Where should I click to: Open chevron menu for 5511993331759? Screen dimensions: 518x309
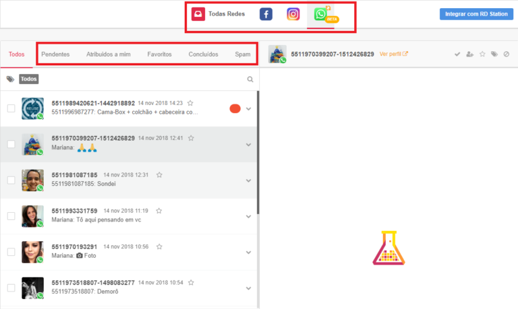248,217
